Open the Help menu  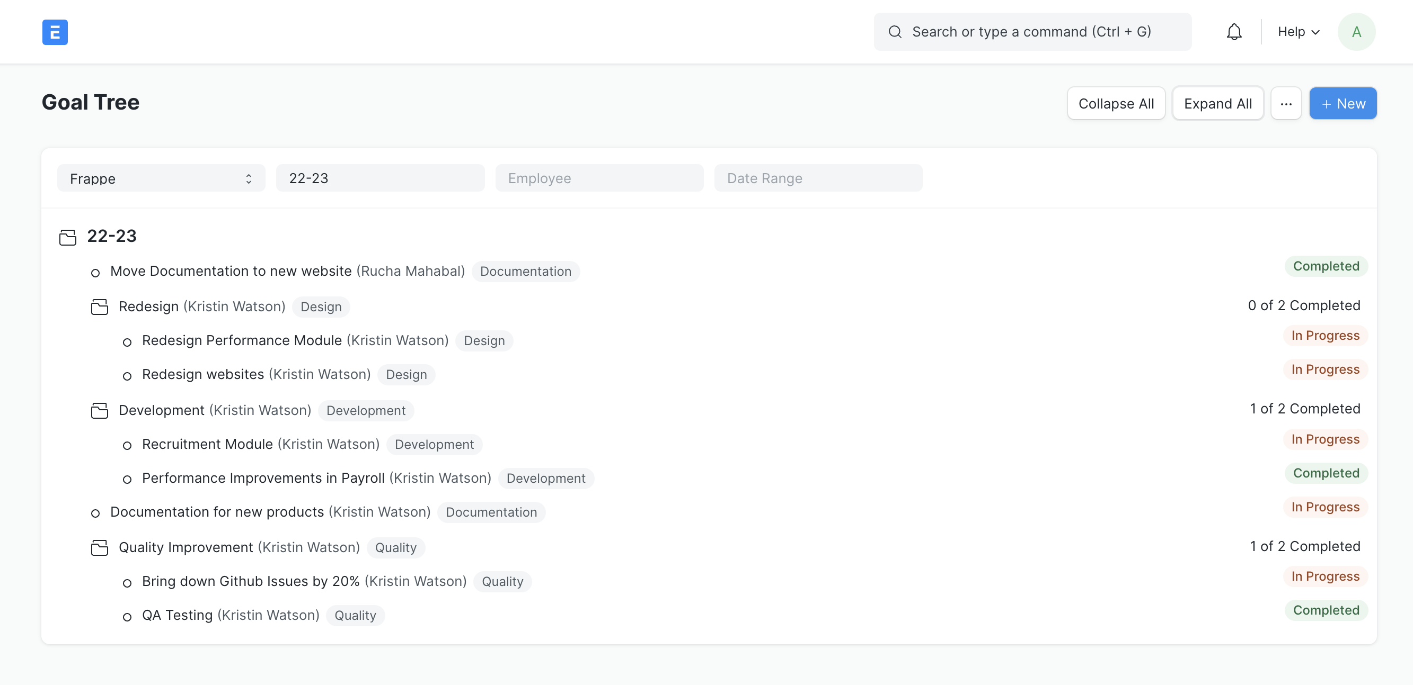click(x=1298, y=32)
